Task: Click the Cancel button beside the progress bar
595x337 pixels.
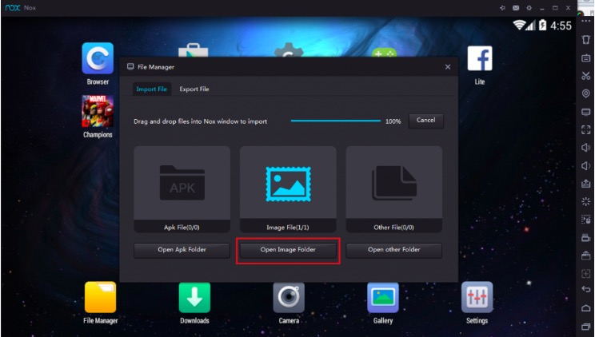Action: [x=425, y=120]
